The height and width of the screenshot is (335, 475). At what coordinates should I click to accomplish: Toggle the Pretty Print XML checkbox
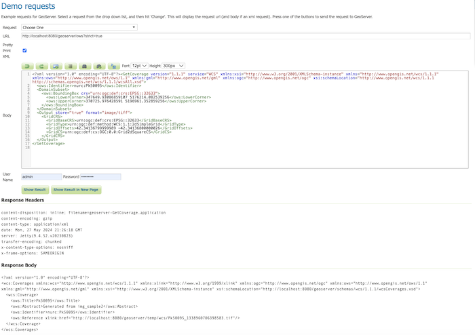tap(25, 50)
